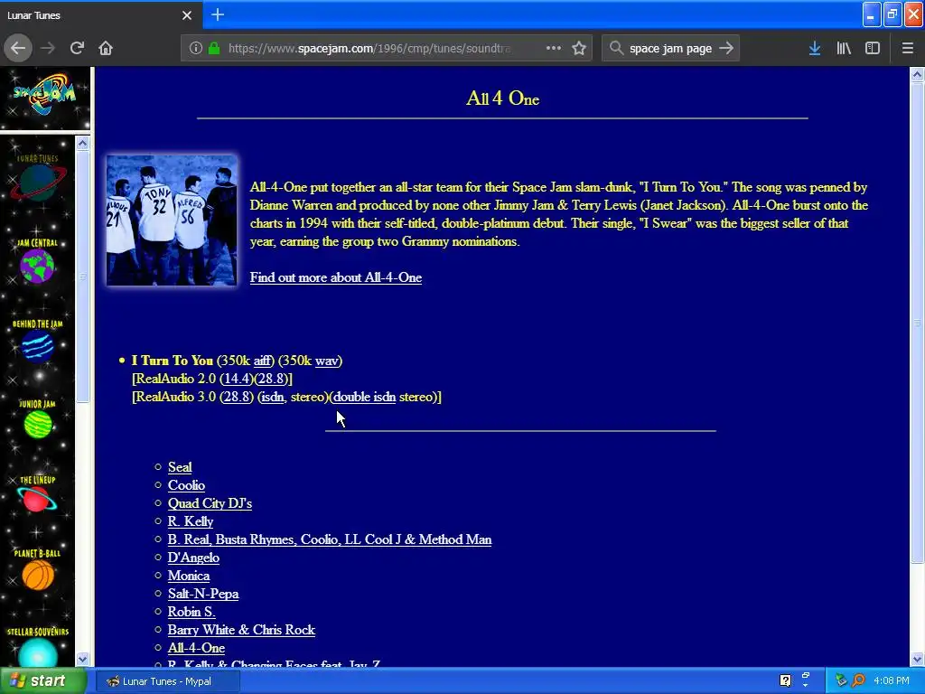Click the forward navigation arrow
925x694 pixels.
pos(48,48)
